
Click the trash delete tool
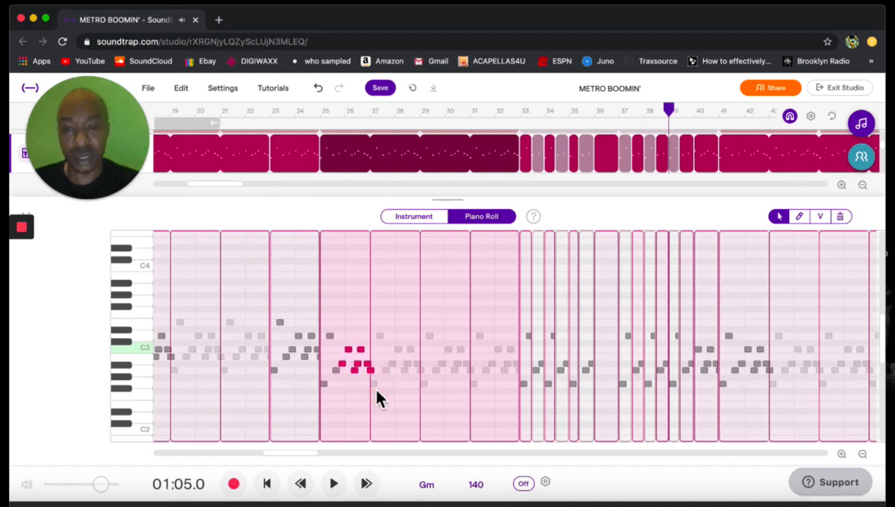pos(841,216)
